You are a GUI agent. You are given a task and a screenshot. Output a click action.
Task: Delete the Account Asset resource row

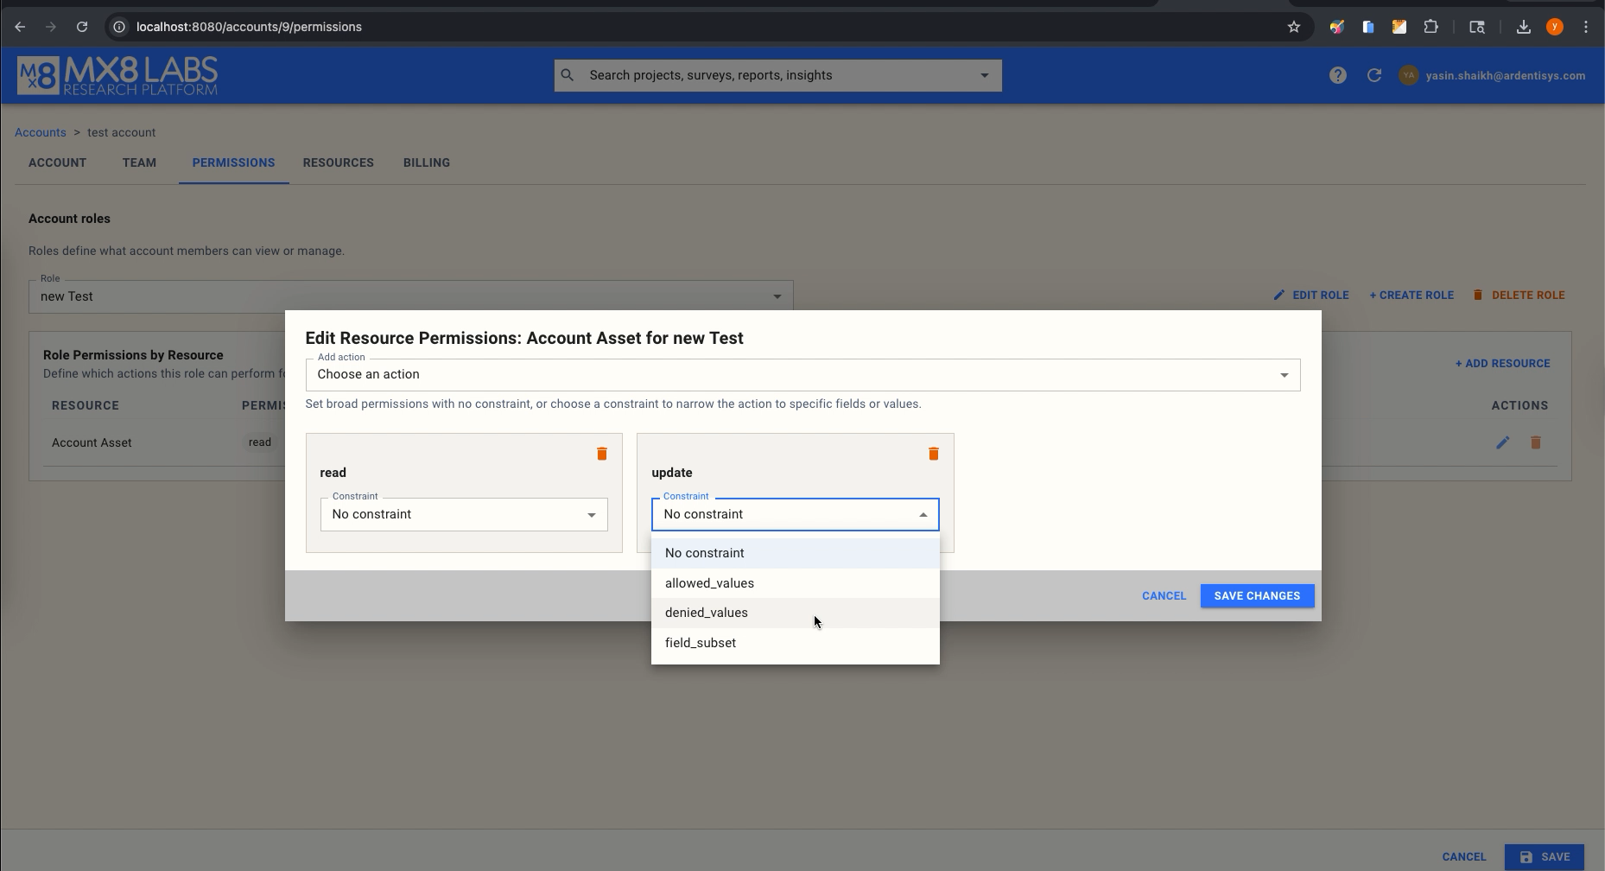(1536, 442)
